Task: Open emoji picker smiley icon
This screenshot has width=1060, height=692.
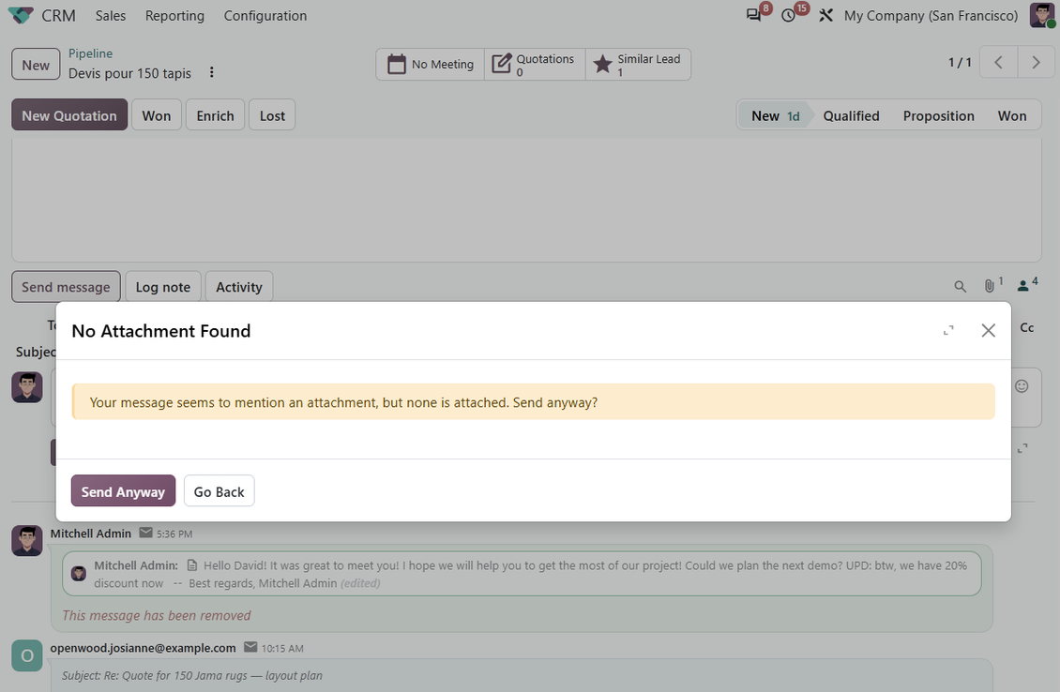Action: pyautogui.click(x=1022, y=386)
